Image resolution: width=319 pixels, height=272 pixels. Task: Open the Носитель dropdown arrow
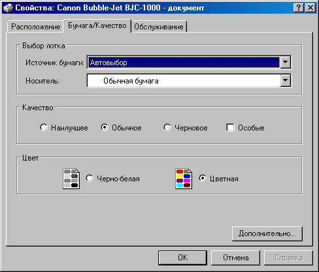pyautogui.click(x=285, y=81)
